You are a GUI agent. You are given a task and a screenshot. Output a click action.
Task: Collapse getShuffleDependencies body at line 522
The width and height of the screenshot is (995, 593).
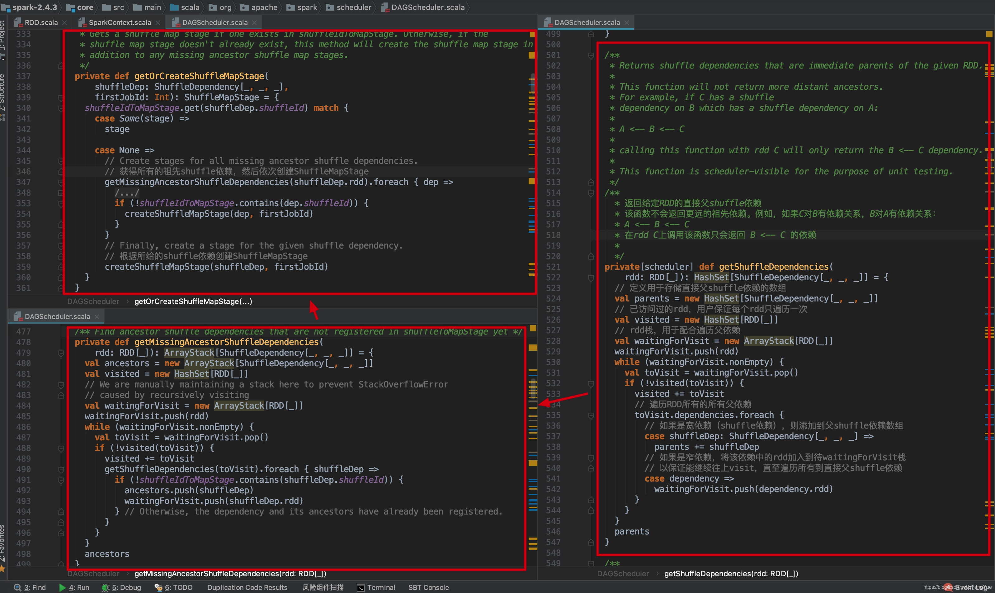pos(591,278)
